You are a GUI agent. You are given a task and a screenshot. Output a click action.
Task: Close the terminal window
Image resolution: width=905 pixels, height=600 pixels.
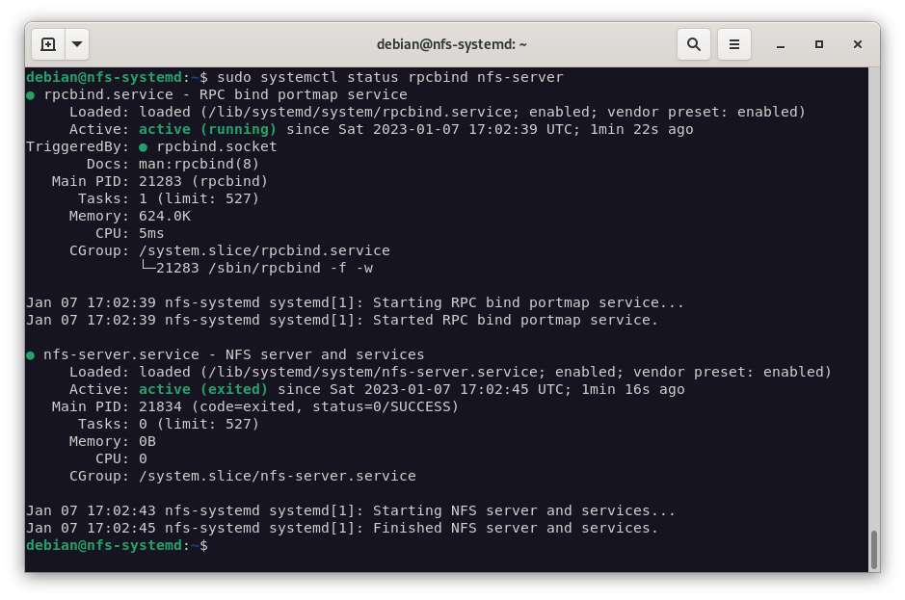pyautogui.click(x=858, y=44)
